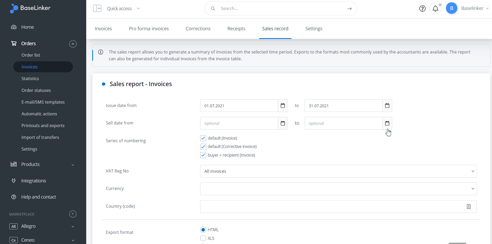Viewport: 492px width, 244px height.
Task: Expand the Allegro marketplace menu
Action: coord(73,227)
